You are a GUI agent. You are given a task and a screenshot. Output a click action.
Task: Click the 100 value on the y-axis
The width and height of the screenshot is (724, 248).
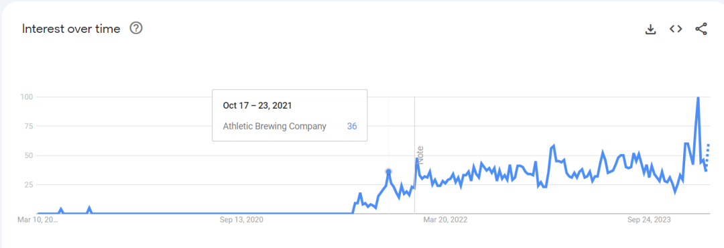[x=25, y=97]
